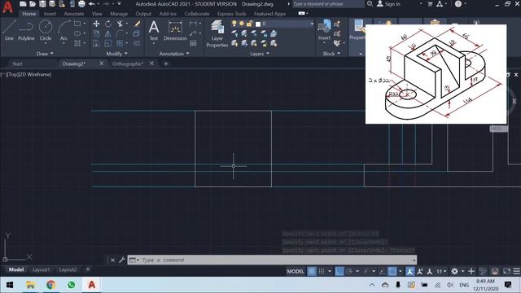Image resolution: width=521 pixels, height=293 pixels.
Task: Click the Plot printer icon in quick access
Action: tap(81, 4)
